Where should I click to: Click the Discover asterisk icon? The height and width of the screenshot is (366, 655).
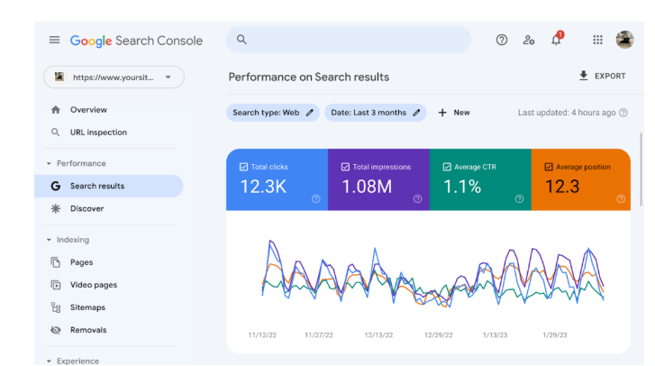(56, 208)
